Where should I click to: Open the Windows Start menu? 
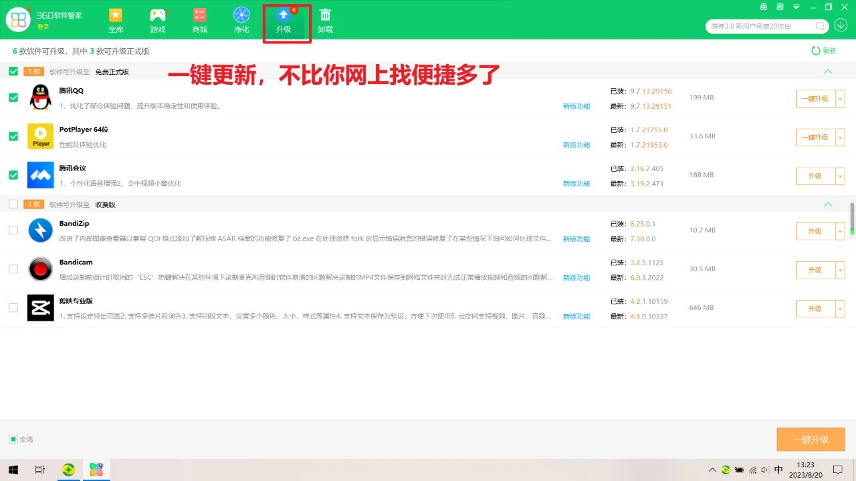pos(13,470)
